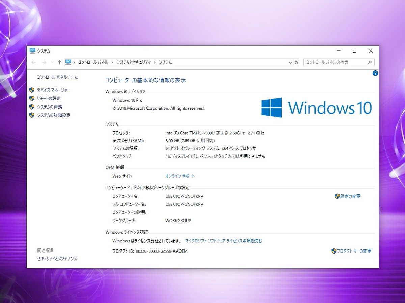
Task: Click the blue help question mark icon
Action: (375, 73)
